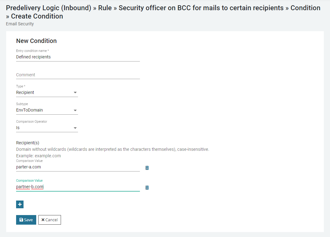
Task: Expand the Subtype dropdown
Action: [x=46, y=110]
